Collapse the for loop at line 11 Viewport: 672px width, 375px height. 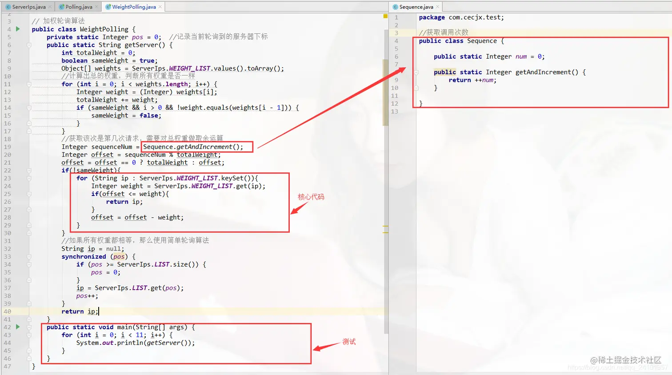(x=29, y=84)
